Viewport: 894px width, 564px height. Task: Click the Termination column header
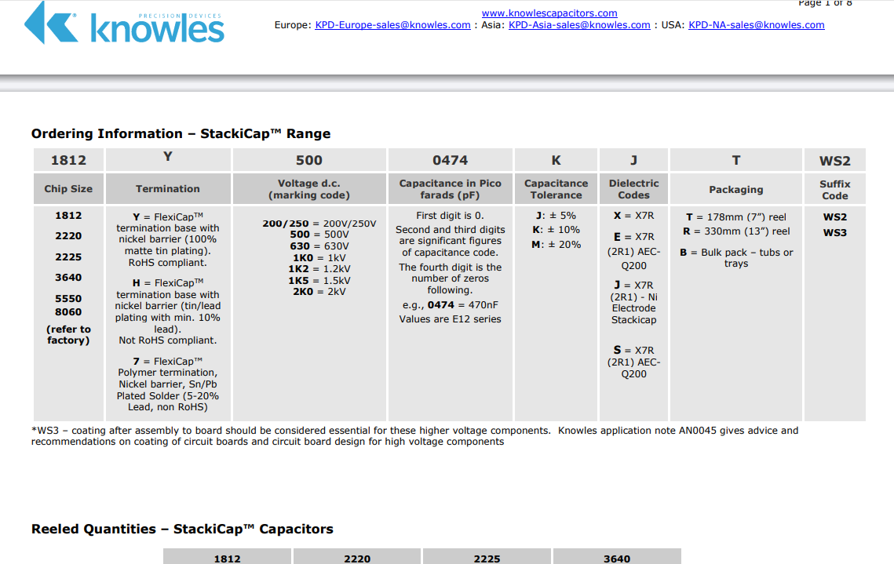(x=168, y=189)
